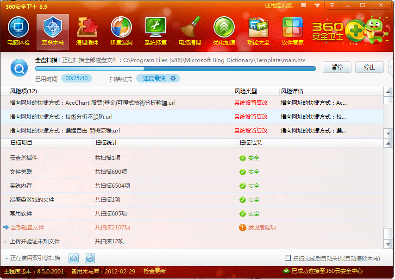Click the orange warning icon for 发现危险项
Screen dimensions: 395x279
(242, 228)
